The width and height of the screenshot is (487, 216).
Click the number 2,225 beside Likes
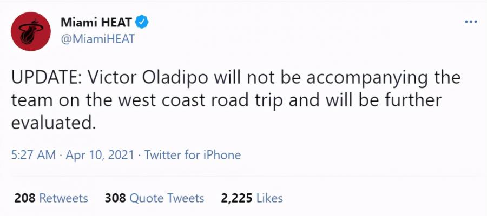236,198
